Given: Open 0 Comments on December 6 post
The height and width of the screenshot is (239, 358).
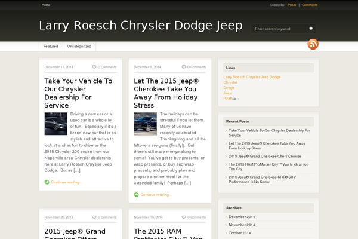Looking at the screenshot, I should [196, 67].
